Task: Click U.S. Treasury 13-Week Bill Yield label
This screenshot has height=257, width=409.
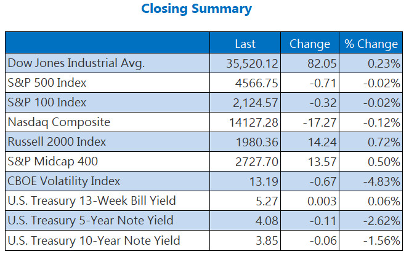Action: point(92,200)
